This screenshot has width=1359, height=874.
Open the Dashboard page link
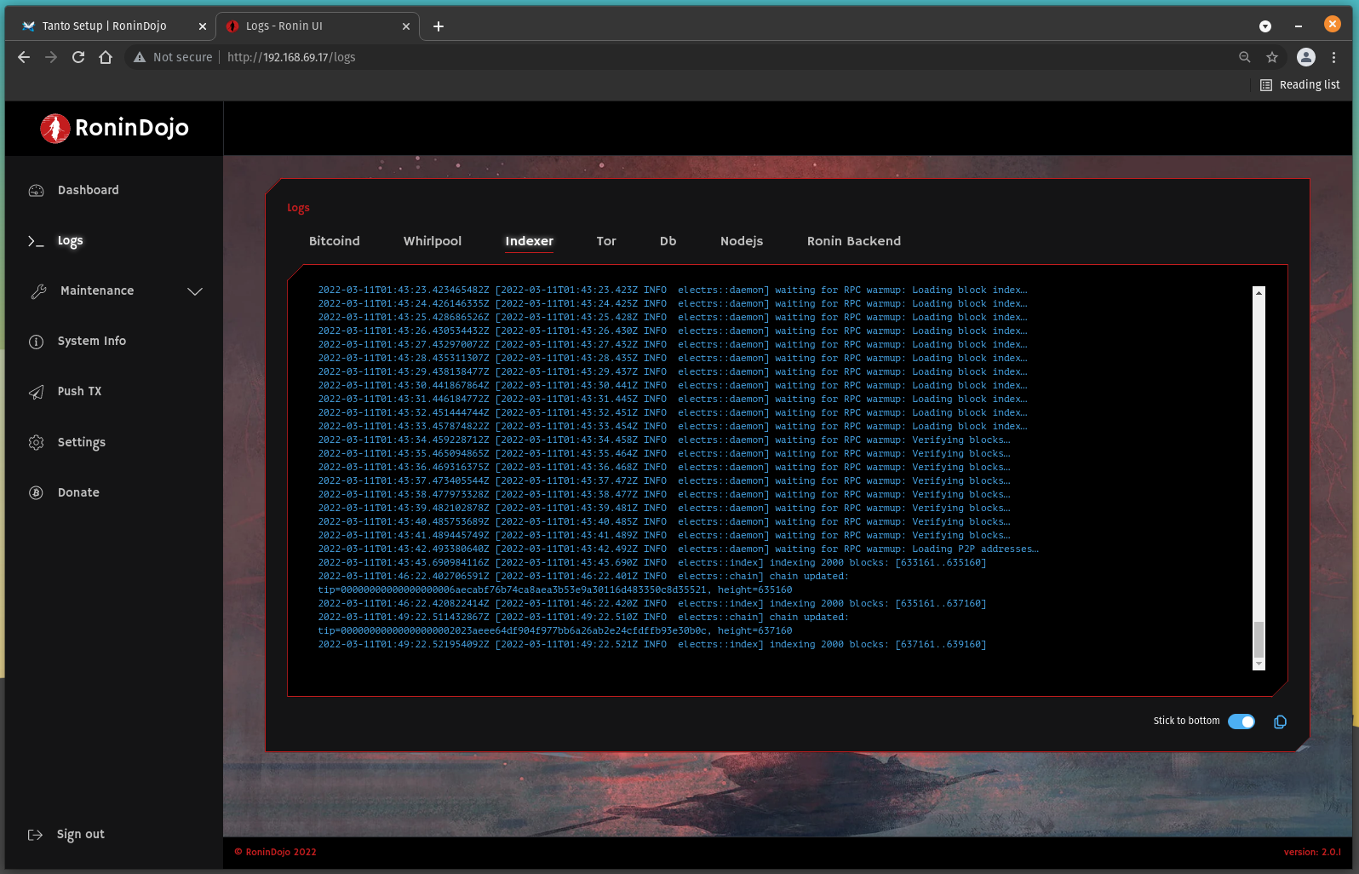[x=89, y=191]
